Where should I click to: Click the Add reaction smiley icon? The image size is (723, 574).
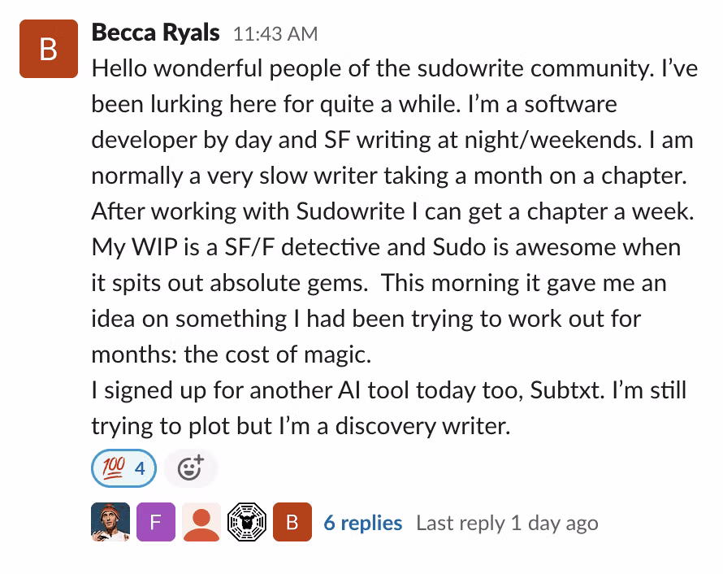pos(190,467)
